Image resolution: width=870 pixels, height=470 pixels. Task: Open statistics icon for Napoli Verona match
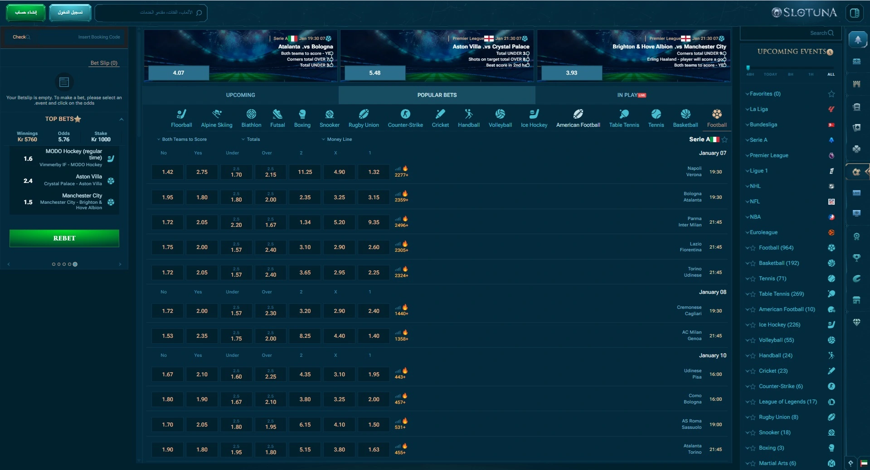pyautogui.click(x=398, y=168)
